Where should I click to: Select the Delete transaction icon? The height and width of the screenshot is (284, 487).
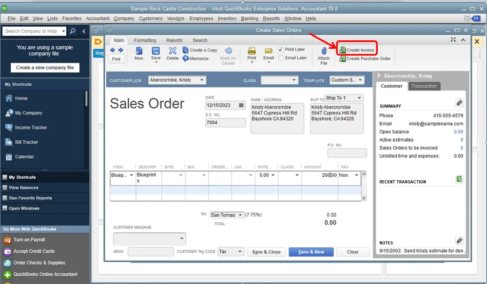click(x=173, y=54)
